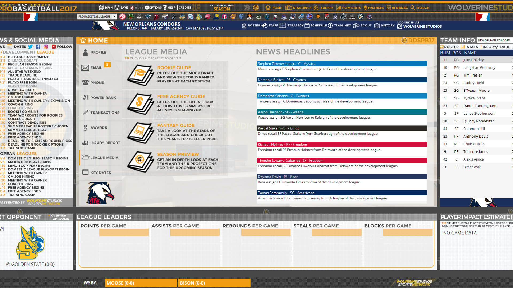The image size is (513, 288).
Task: Toggle the Mute sound button
Action: (x=137, y=7)
